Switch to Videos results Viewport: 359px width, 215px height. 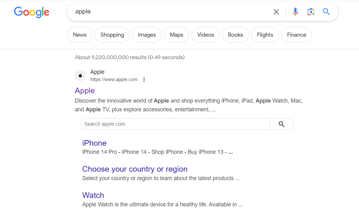coord(206,35)
